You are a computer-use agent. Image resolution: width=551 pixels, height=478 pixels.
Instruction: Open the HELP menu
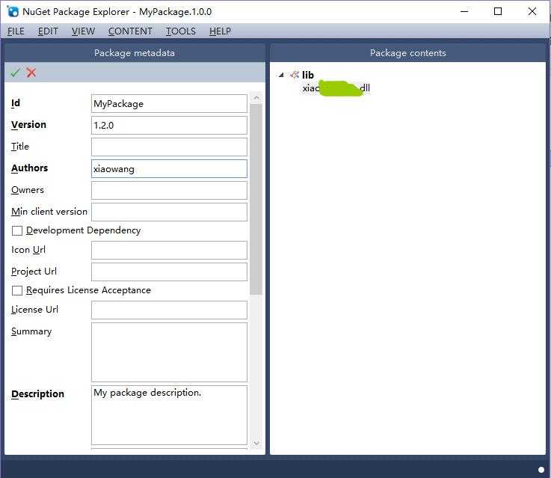[221, 31]
